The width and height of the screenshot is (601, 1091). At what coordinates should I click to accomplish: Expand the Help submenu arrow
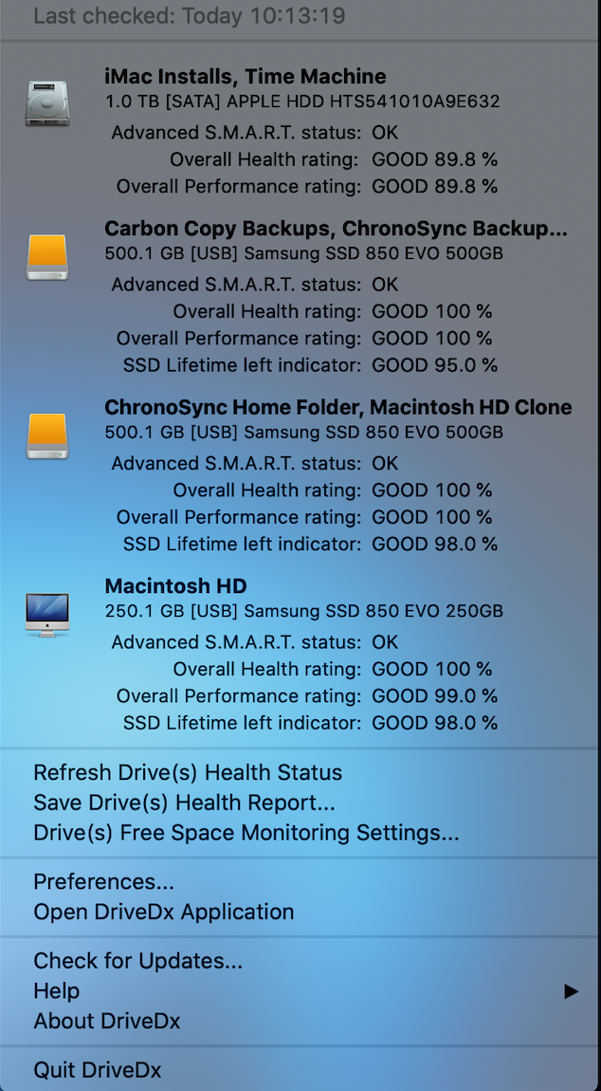(571, 990)
